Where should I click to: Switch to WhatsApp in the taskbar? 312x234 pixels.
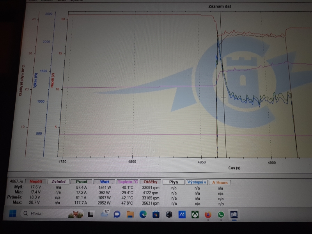coord(221,215)
